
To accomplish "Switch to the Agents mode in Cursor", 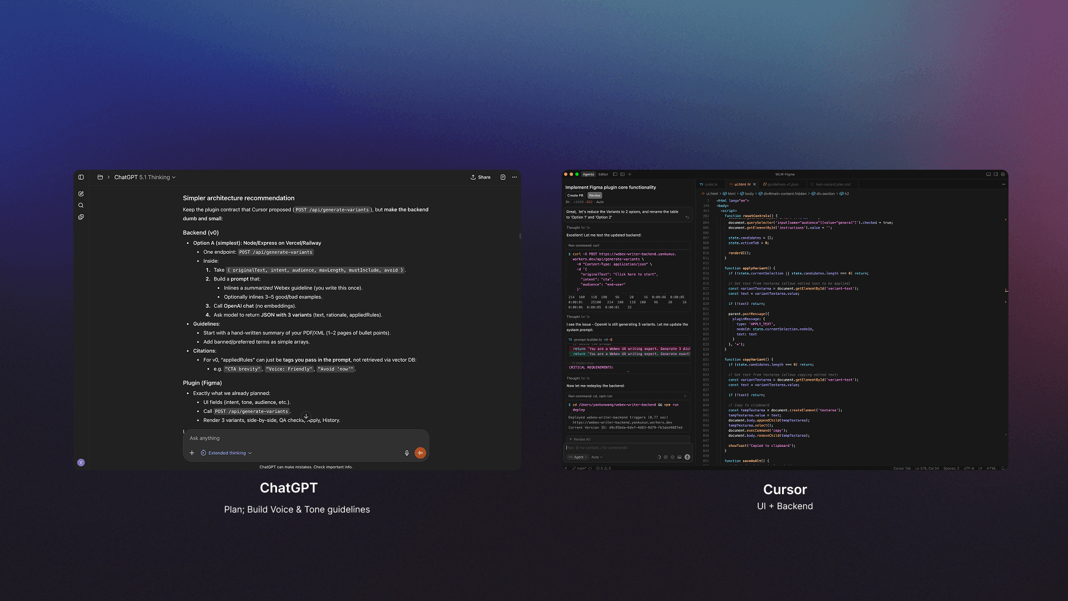I will pos(588,174).
